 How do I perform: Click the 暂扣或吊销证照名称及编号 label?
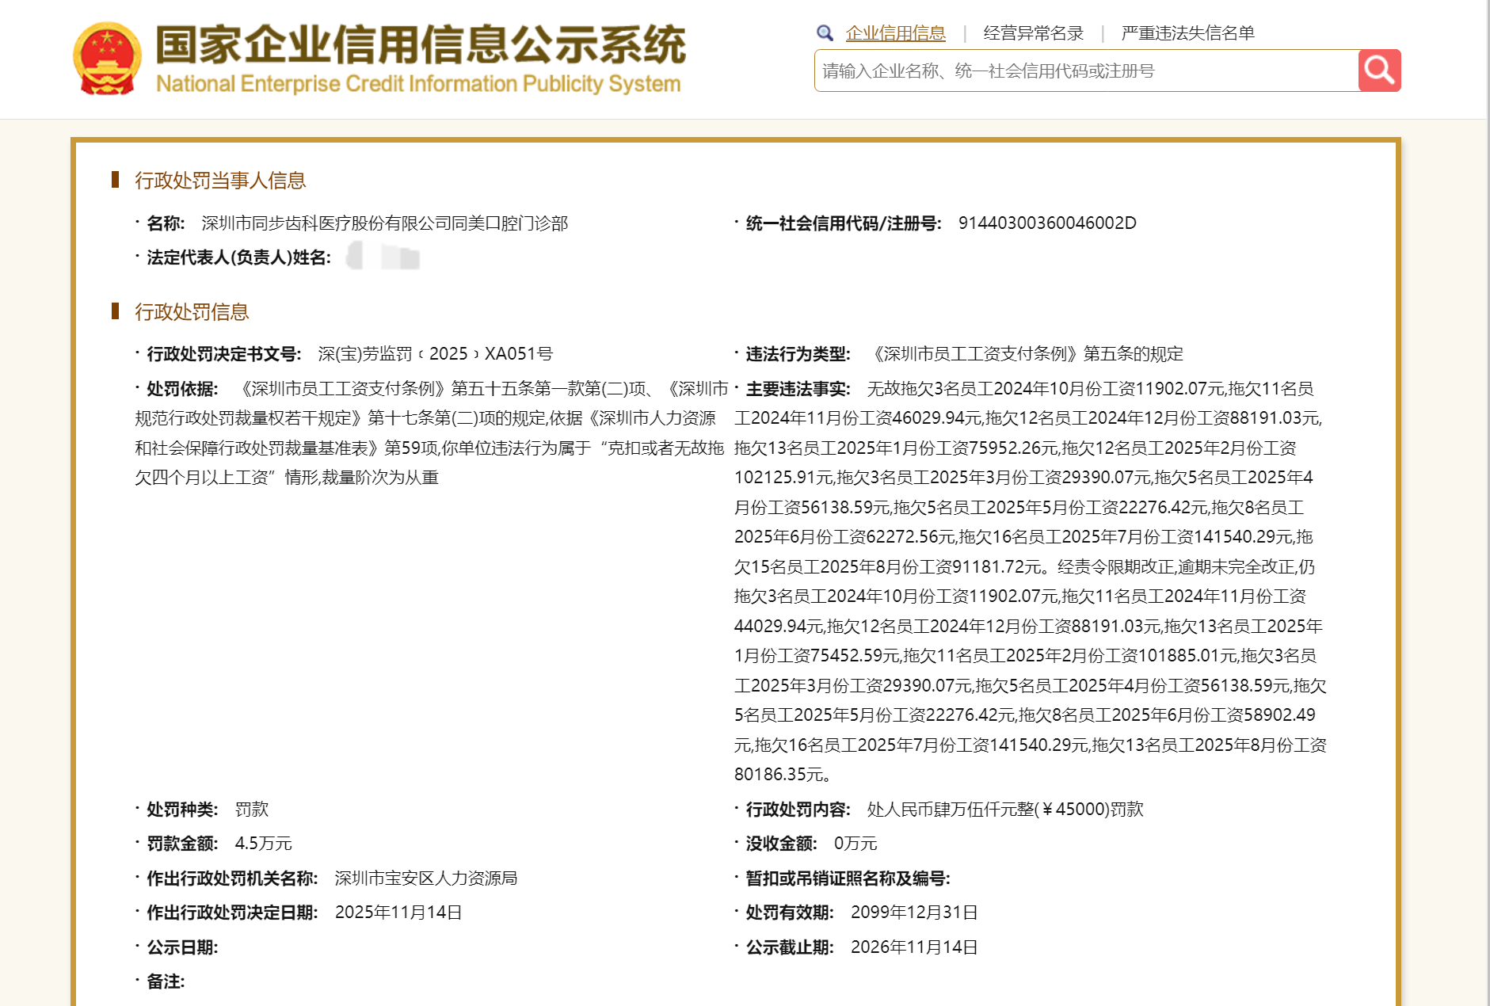click(848, 878)
